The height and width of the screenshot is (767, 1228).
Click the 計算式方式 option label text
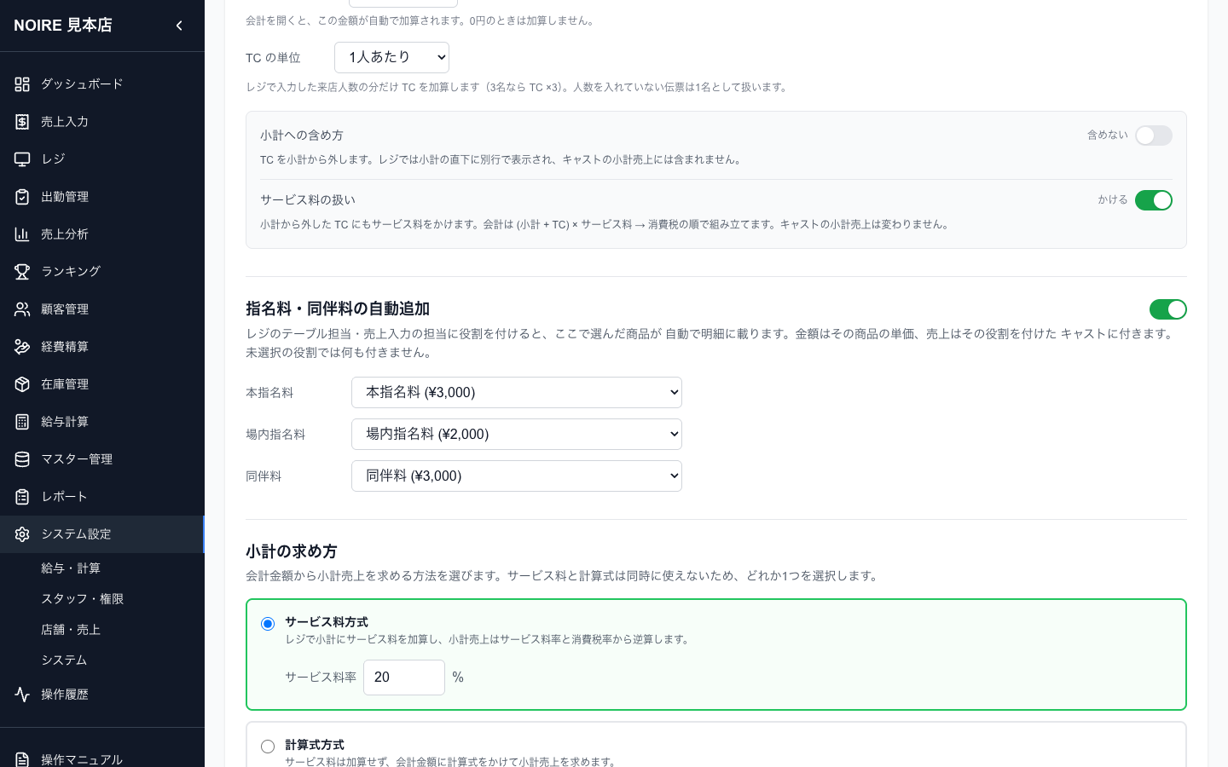coord(315,745)
